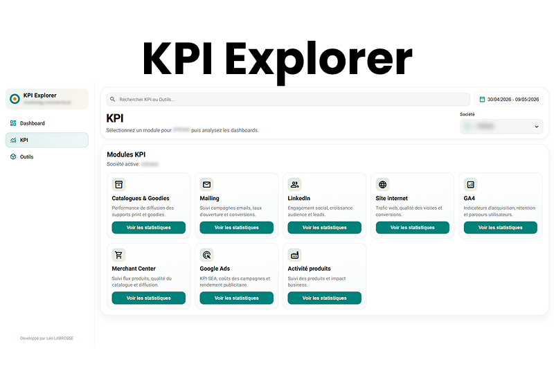Click the Catalogues & Goodies archive icon
The height and width of the screenshot is (369, 554).
118,184
